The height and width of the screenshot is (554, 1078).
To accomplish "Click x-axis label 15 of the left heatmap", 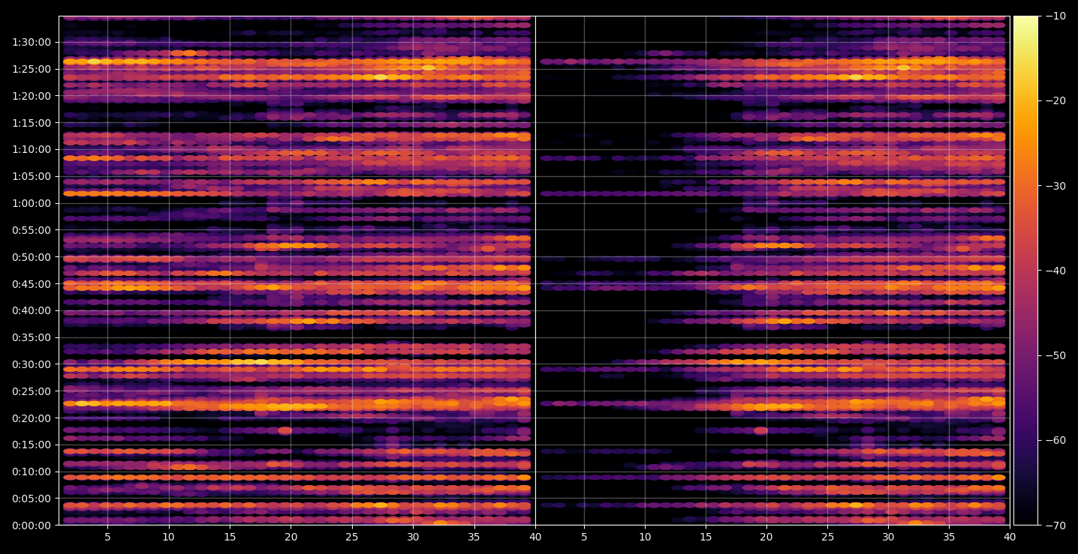I will (230, 538).
